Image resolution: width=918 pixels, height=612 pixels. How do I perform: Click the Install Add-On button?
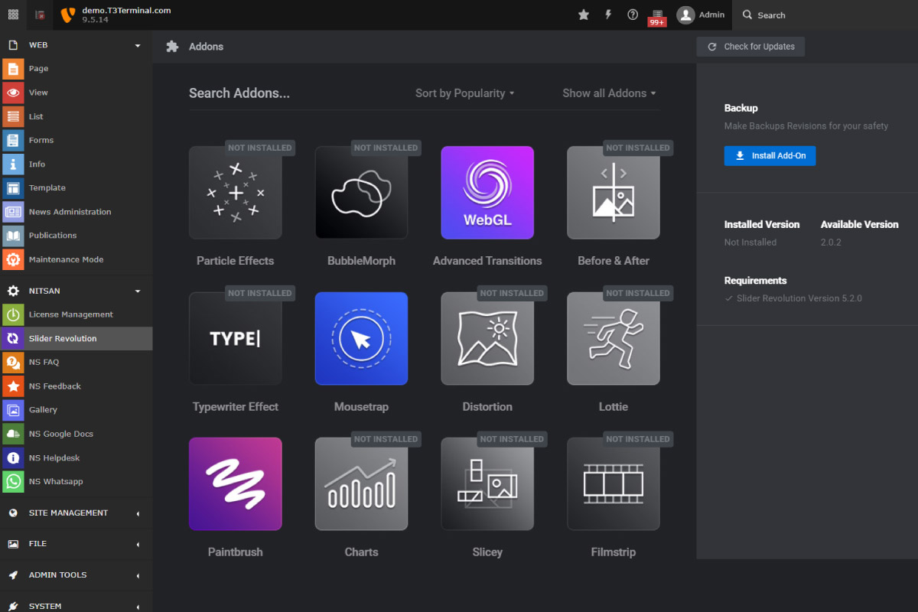(770, 156)
